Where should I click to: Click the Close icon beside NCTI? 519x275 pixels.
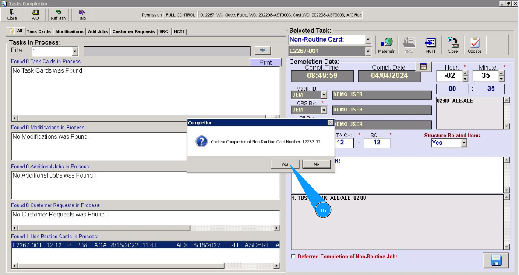click(452, 45)
